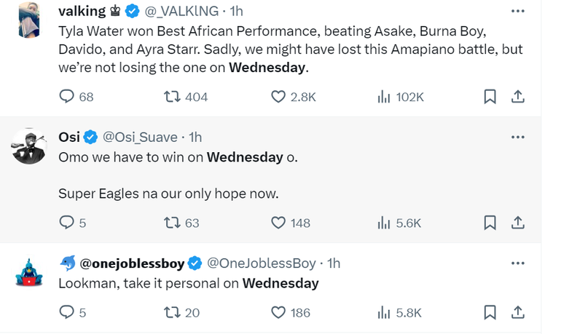View stats for onejoblessboy's 5.8K-view tweet
The image size is (561, 334).
click(384, 312)
